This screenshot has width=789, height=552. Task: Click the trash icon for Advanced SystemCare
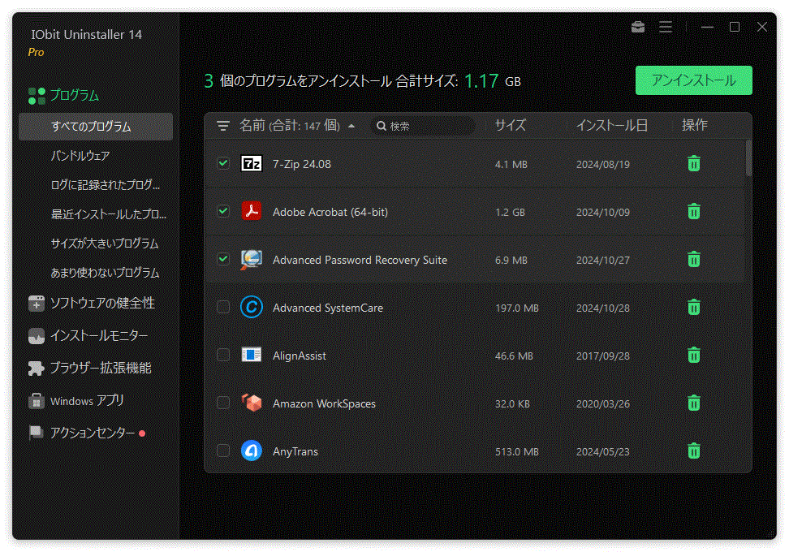pos(694,307)
